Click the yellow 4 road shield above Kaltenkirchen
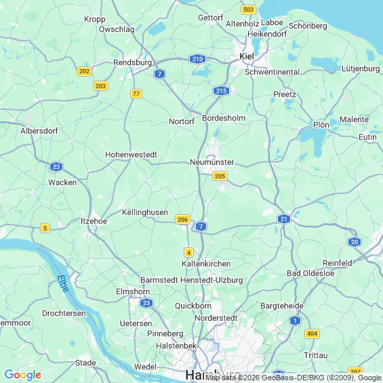The image size is (383, 383). [x=188, y=252]
